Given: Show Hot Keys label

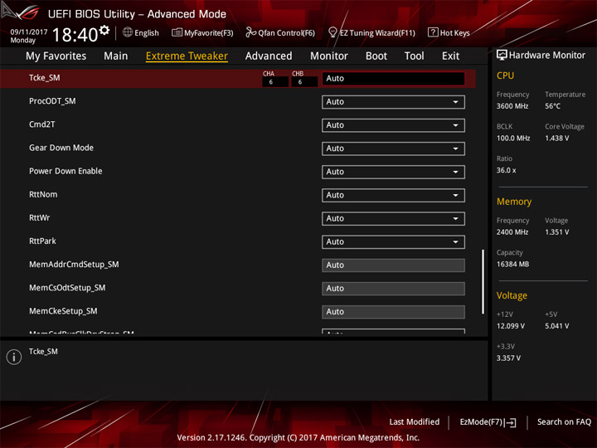Looking at the screenshot, I should pyautogui.click(x=454, y=32).
